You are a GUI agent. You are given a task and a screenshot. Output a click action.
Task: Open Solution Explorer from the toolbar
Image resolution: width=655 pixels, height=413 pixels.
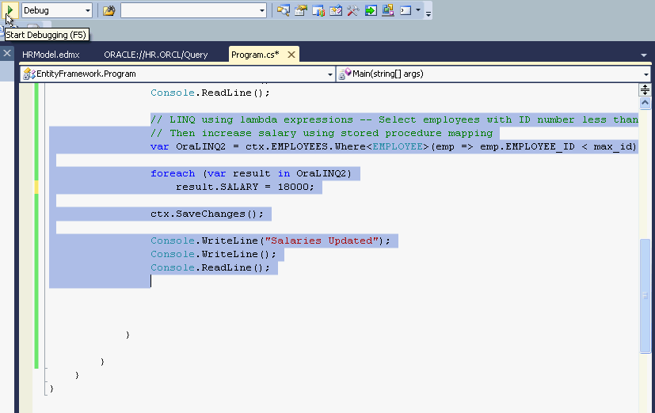point(283,10)
